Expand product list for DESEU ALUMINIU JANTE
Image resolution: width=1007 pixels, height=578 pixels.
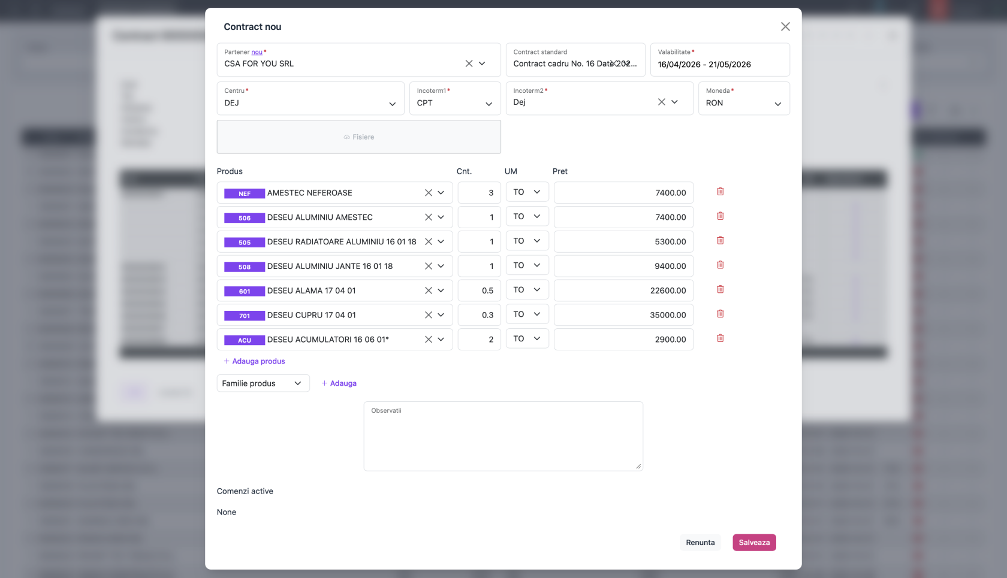[441, 266]
